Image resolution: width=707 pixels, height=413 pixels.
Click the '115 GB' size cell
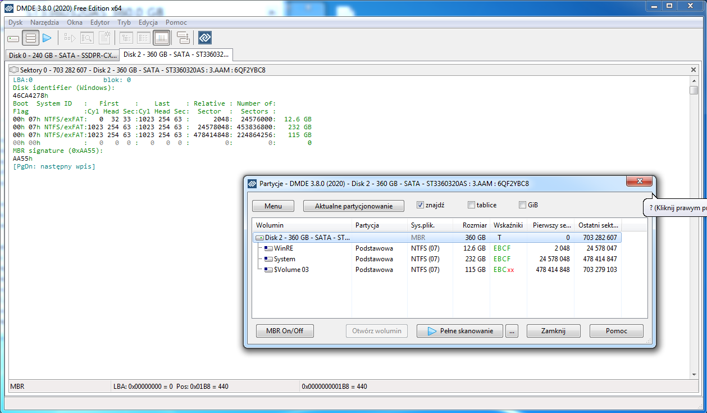point(475,270)
